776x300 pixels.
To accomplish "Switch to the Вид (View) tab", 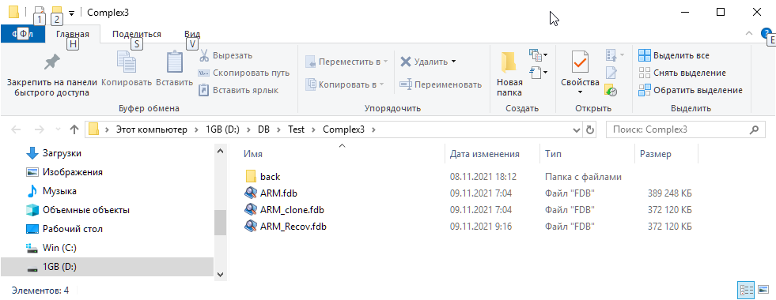I will click(x=192, y=34).
